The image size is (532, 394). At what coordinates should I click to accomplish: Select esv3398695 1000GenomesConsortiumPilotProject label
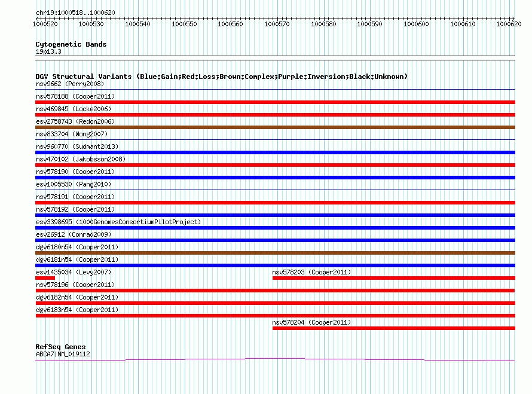(118, 222)
